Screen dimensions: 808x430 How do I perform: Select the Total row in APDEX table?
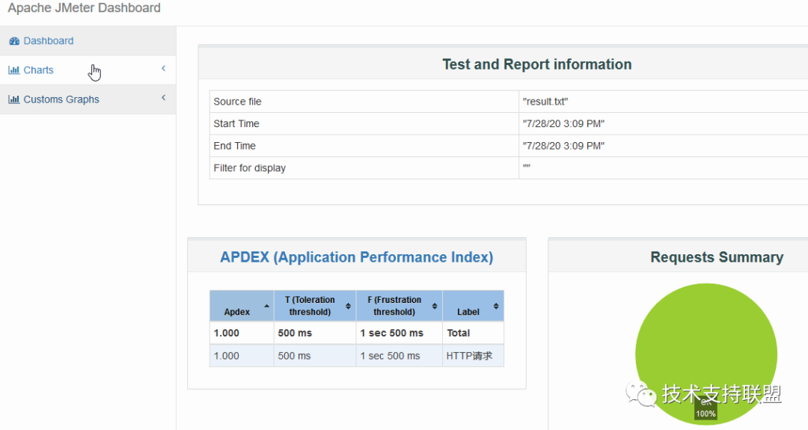(x=357, y=334)
